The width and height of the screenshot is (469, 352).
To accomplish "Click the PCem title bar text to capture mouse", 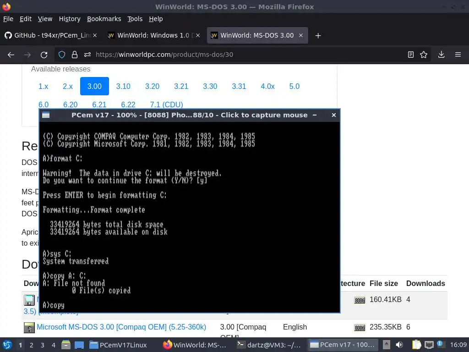I will tap(189, 115).
